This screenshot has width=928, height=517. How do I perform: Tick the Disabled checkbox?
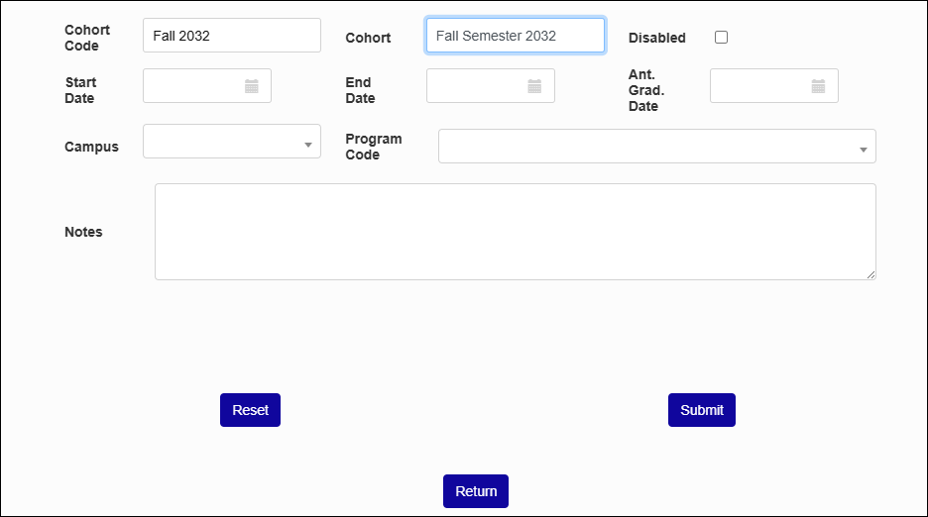[721, 38]
